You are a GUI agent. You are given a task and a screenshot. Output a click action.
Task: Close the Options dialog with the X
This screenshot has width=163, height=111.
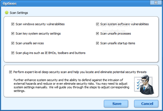tap(156, 2)
